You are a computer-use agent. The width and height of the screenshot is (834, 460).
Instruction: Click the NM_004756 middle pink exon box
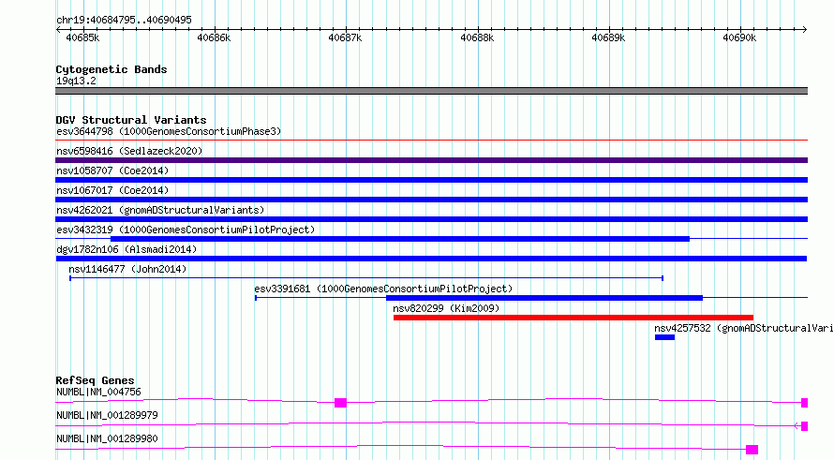(340, 403)
